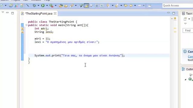Click the Next Annotation down-arrow icon
This screenshot has height=108, width=193.
click(x=108, y=5)
